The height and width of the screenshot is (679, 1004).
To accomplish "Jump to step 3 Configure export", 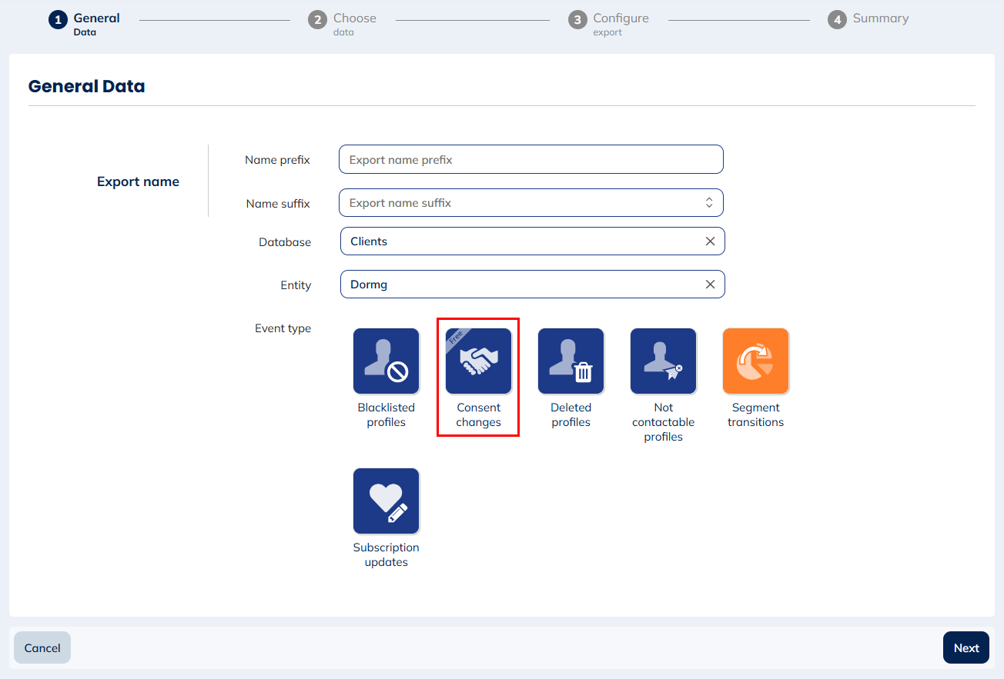I will coord(609,24).
